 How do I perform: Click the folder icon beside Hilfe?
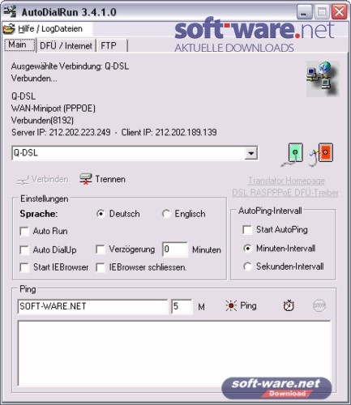[9, 28]
